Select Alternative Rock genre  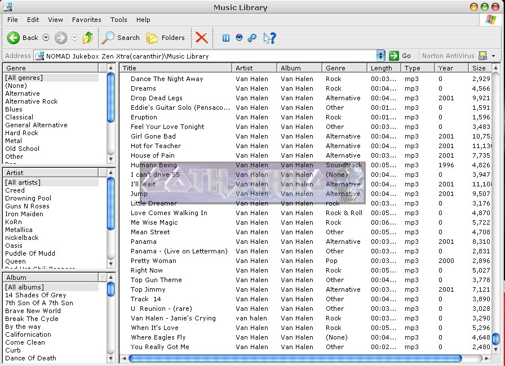(x=32, y=101)
